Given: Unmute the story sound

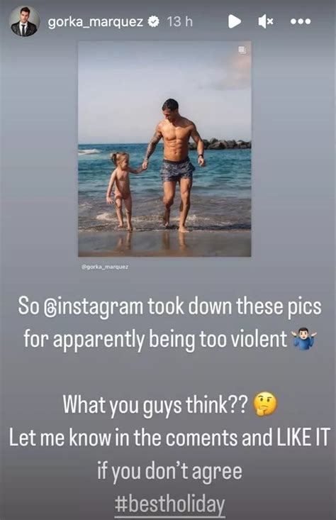Looking at the screenshot, I should pyautogui.click(x=266, y=21).
